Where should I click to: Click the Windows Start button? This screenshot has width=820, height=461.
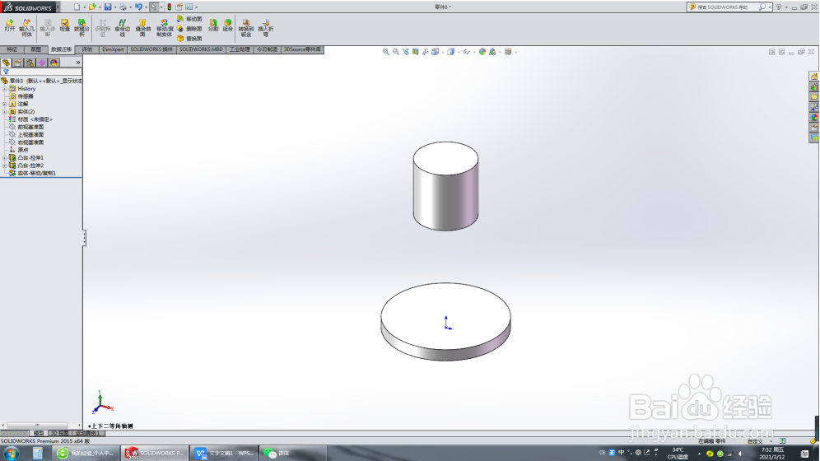pos(12,453)
